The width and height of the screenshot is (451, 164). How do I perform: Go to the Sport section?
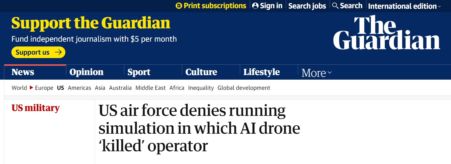(x=139, y=72)
